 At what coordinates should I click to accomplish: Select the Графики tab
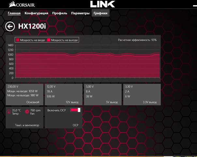[x=100, y=13]
